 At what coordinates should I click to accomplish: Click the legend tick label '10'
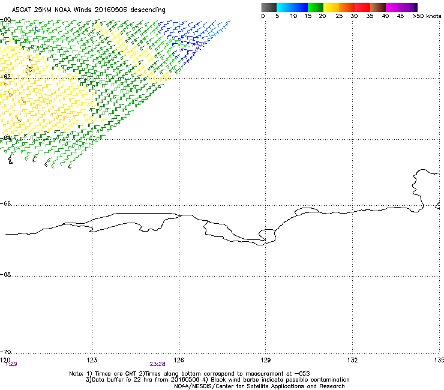[293, 16]
